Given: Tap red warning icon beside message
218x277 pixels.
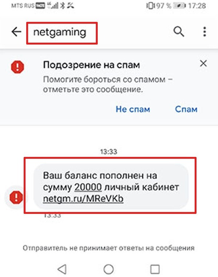Looking at the screenshot, I should (x=16, y=197).
